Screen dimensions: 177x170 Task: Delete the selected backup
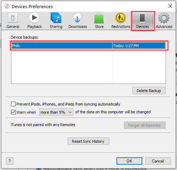(x=149, y=91)
